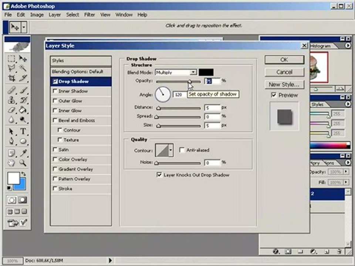Open status bar info arrow
Viewport: 355px width, 266px height.
(x=110, y=260)
